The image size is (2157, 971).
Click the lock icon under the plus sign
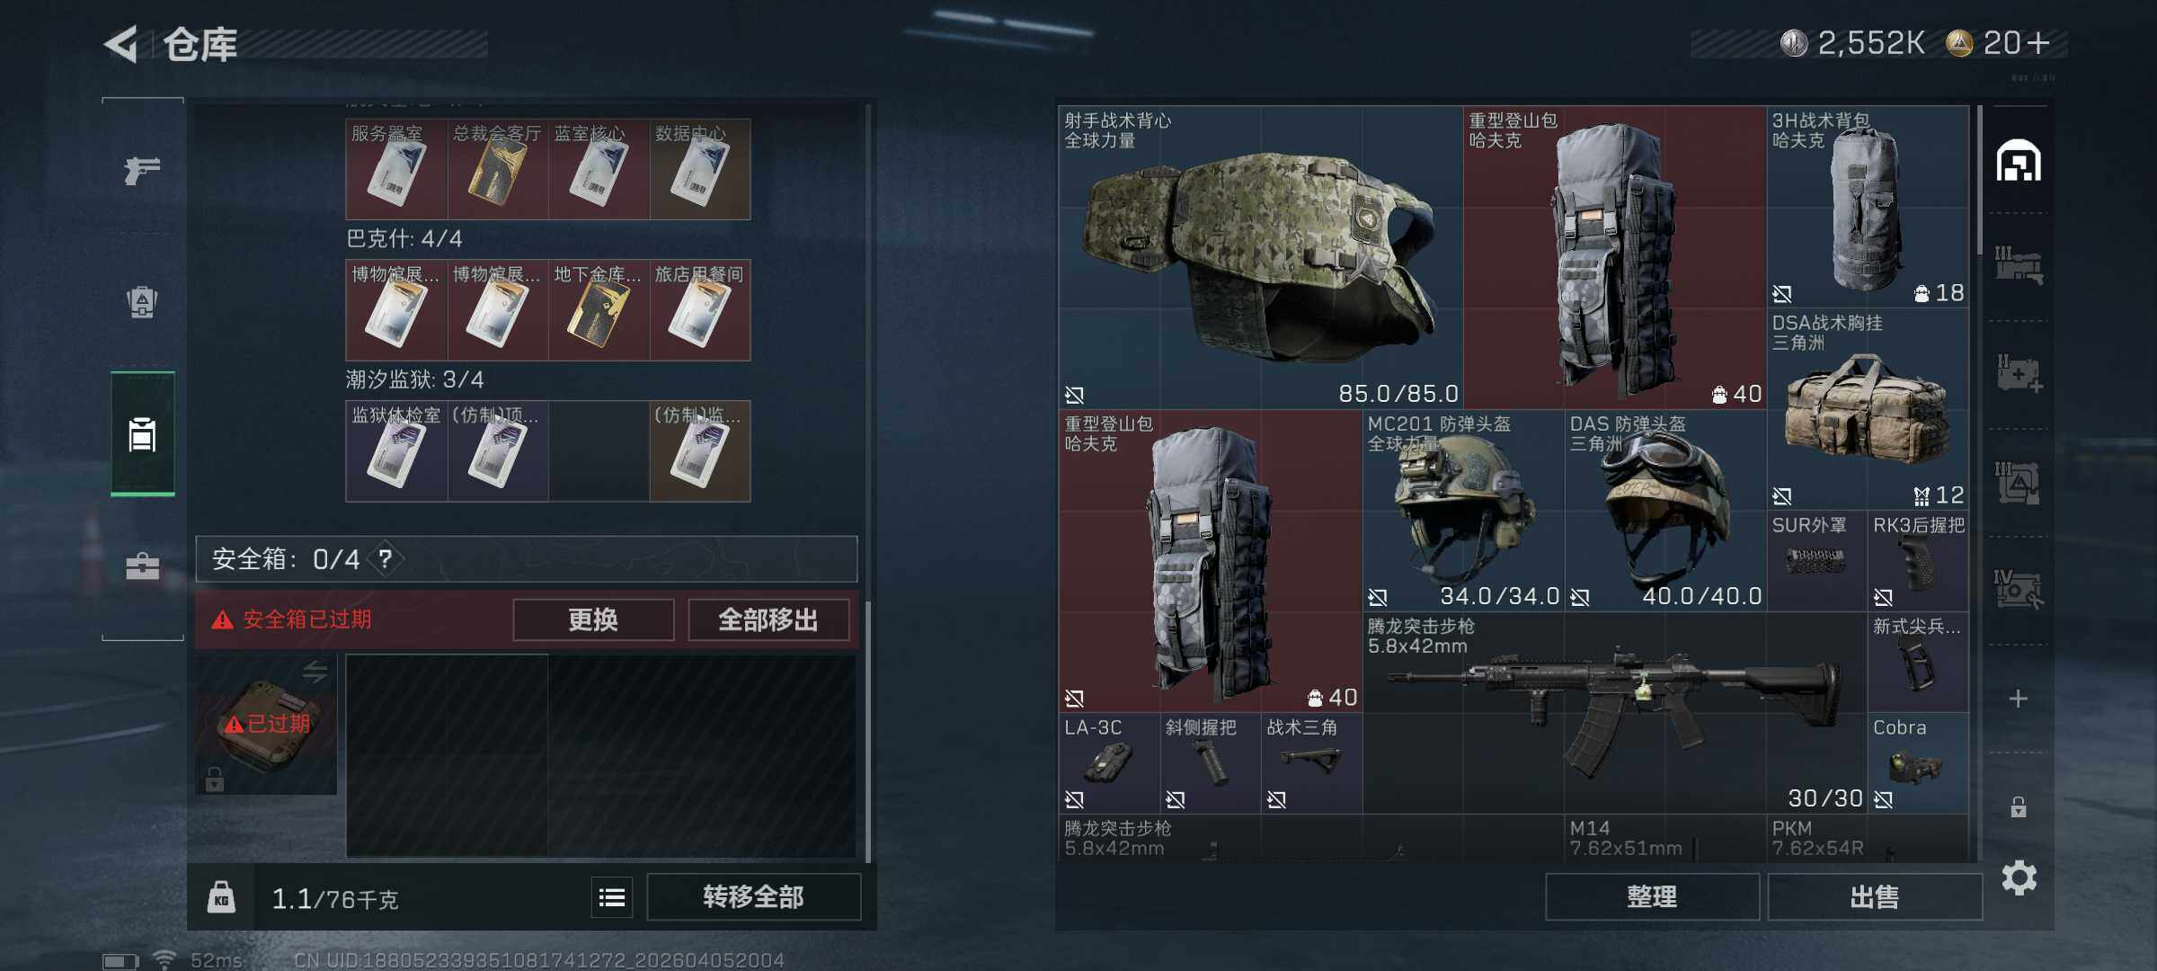coord(2019,806)
